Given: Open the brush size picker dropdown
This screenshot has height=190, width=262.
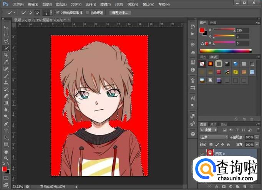Looking at the screenshot, I should tap(51, 13).
